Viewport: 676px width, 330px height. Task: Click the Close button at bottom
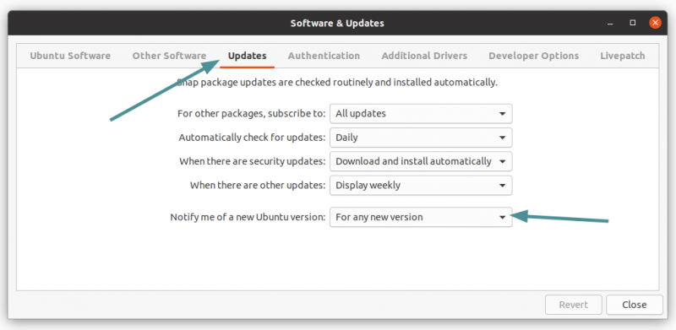(x=635, y=305)
